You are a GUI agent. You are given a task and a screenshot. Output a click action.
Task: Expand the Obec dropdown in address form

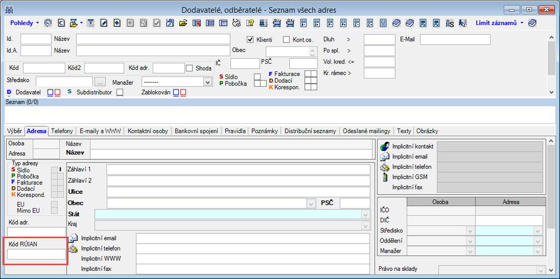(x=310, y=203)
